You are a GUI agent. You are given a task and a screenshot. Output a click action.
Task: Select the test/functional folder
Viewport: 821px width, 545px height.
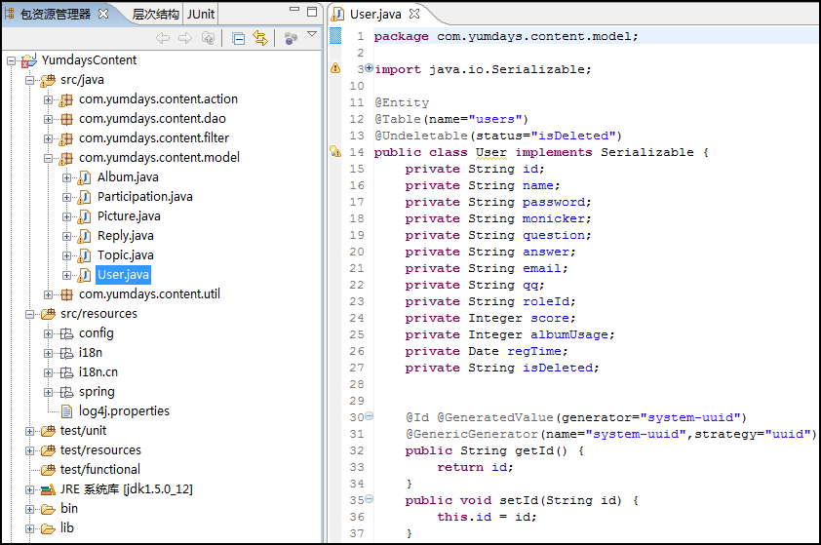coord(100,470)
